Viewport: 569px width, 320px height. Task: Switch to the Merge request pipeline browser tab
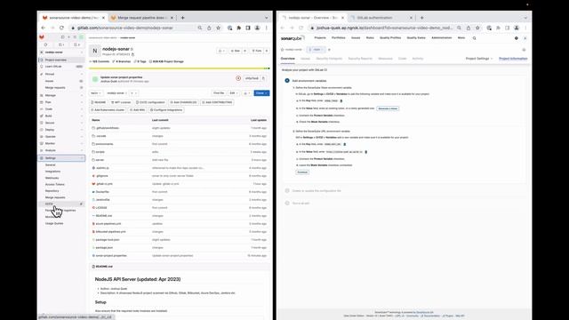click(142, 18)
